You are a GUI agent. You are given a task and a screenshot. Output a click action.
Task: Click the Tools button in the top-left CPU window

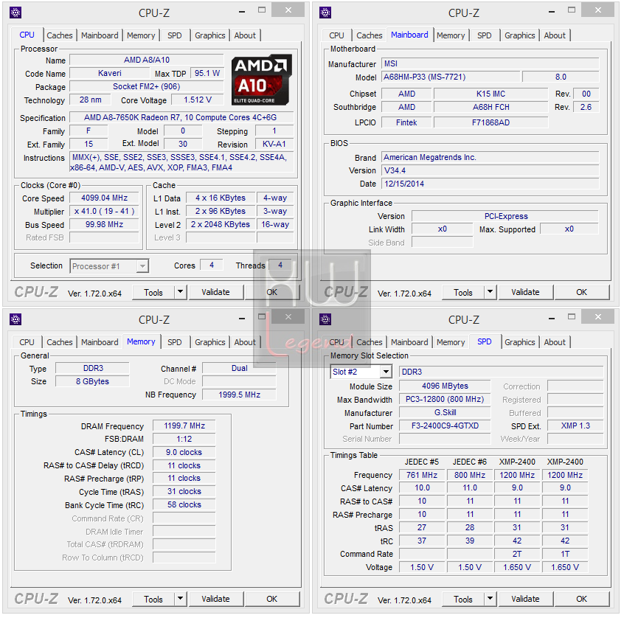pyautogui.click(x=153, y=293)
